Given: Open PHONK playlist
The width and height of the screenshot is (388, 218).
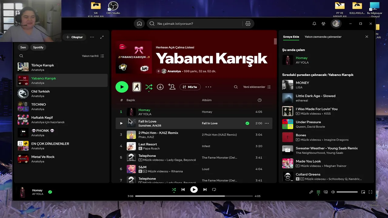Looking at the screenshot, I should (x=62, y=133).
